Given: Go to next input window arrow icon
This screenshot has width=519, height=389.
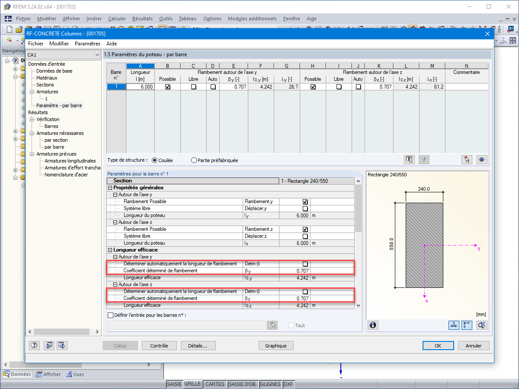Looking at the screenshot, I should [x=62, y=345].
